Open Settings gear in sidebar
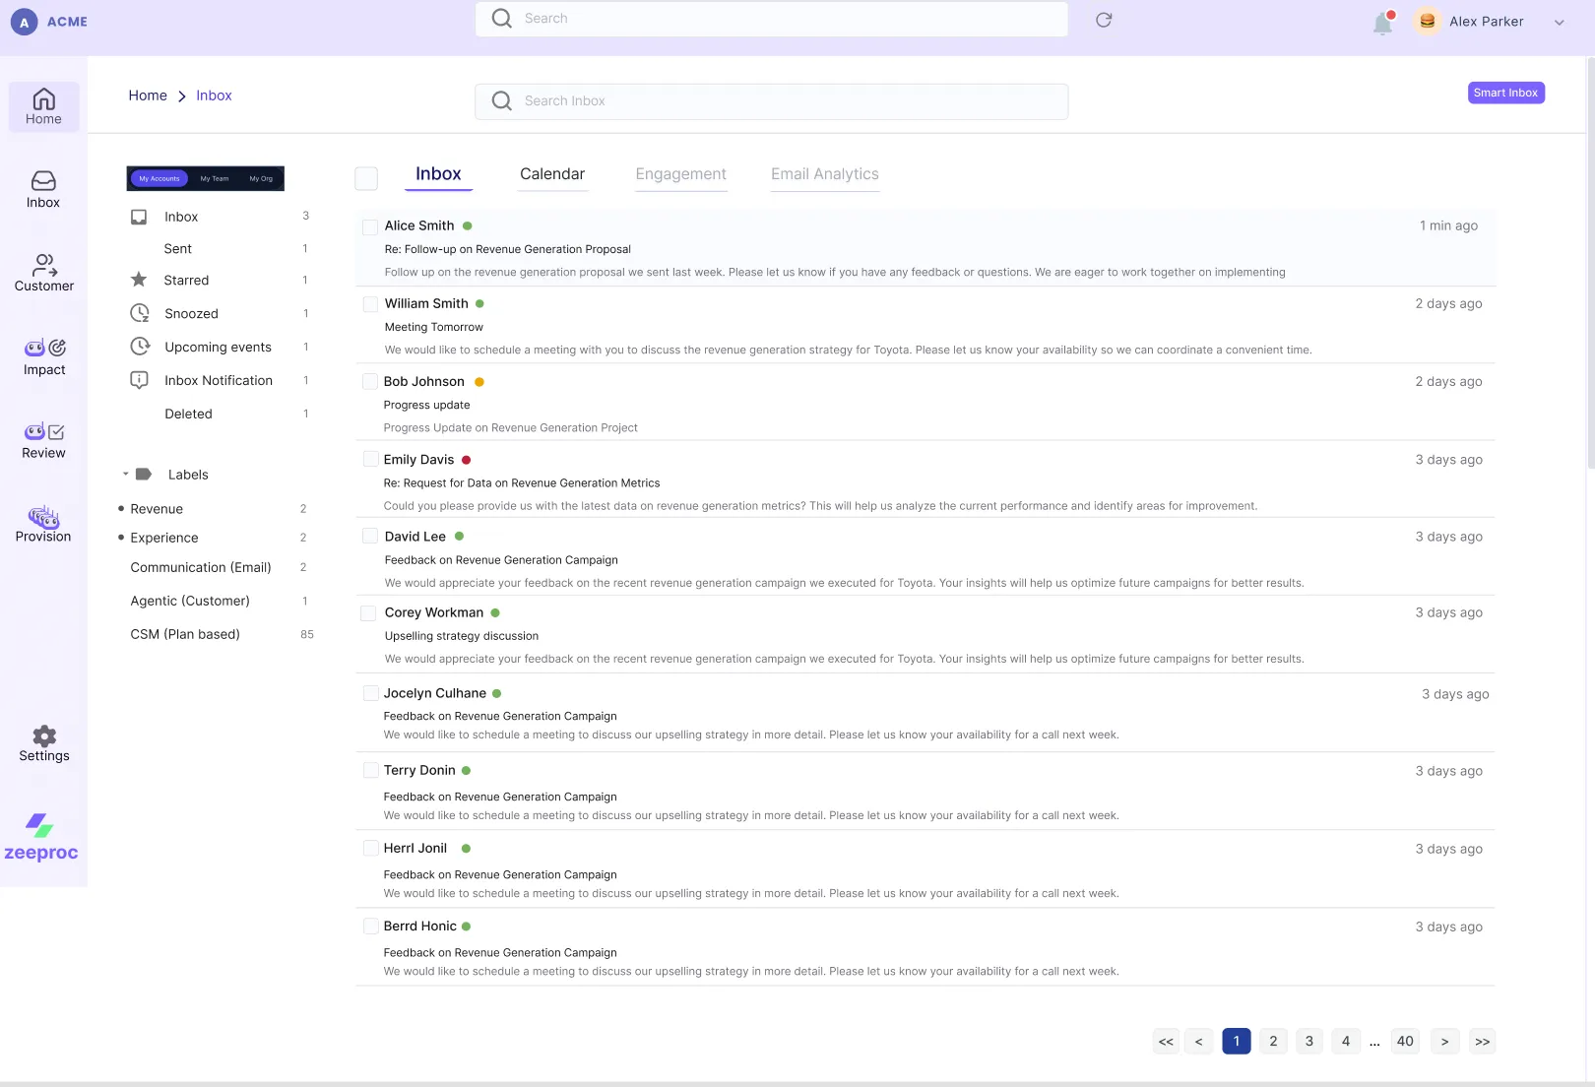 pyautogui.click(x=44, y=743)
